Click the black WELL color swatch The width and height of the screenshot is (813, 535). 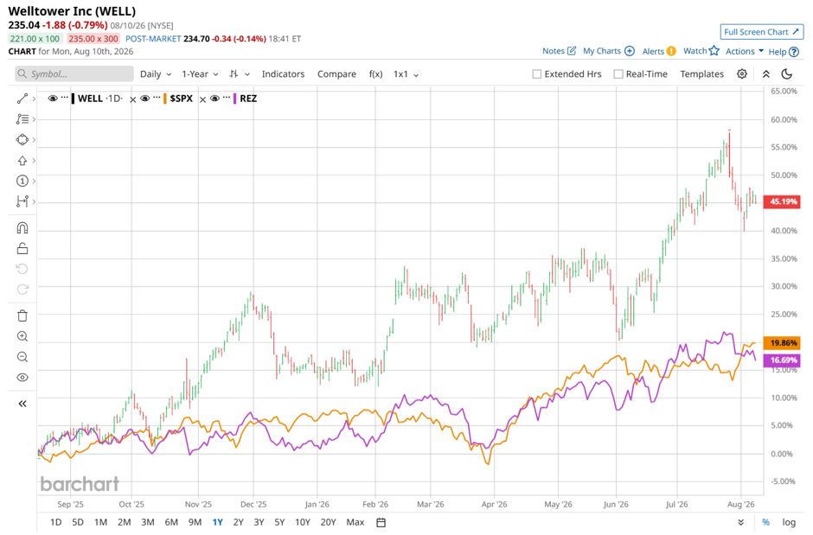pos(74,99)
